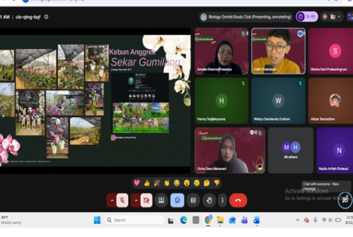The width and height of the screenshot is (353, 237).
Task: Click the microphone in-use tray icon
Action: coord(315,220)
